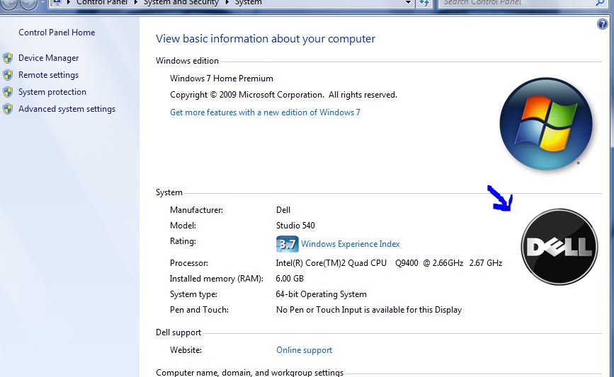
Task: Click the Pen and Touch: label
Action: (199, 310)
